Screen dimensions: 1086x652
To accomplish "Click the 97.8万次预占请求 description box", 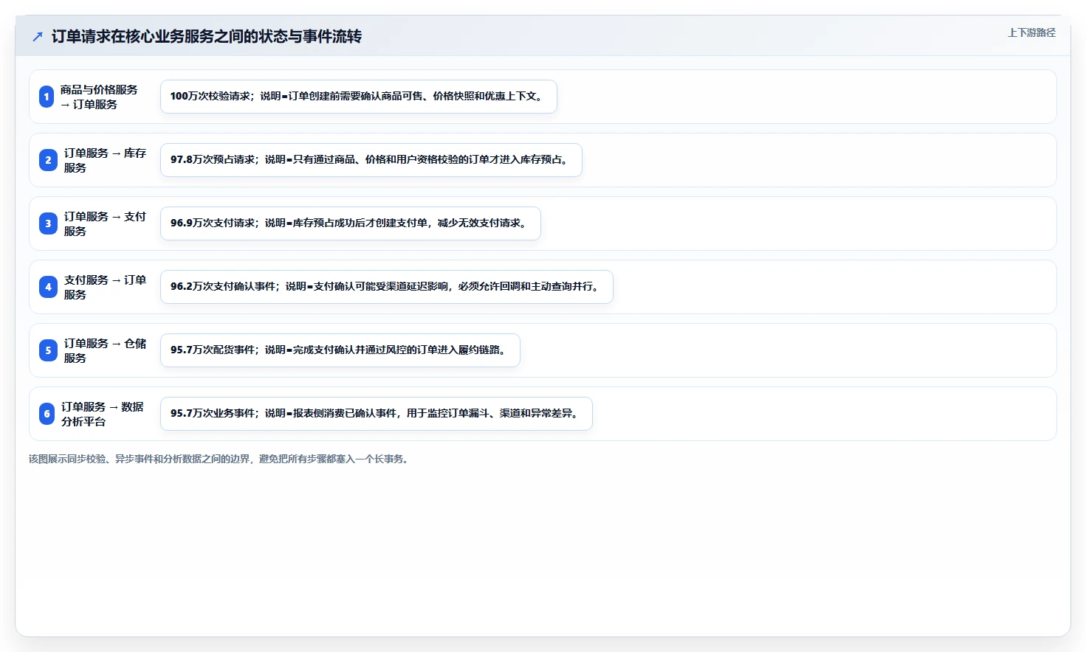I will [371, 160].
